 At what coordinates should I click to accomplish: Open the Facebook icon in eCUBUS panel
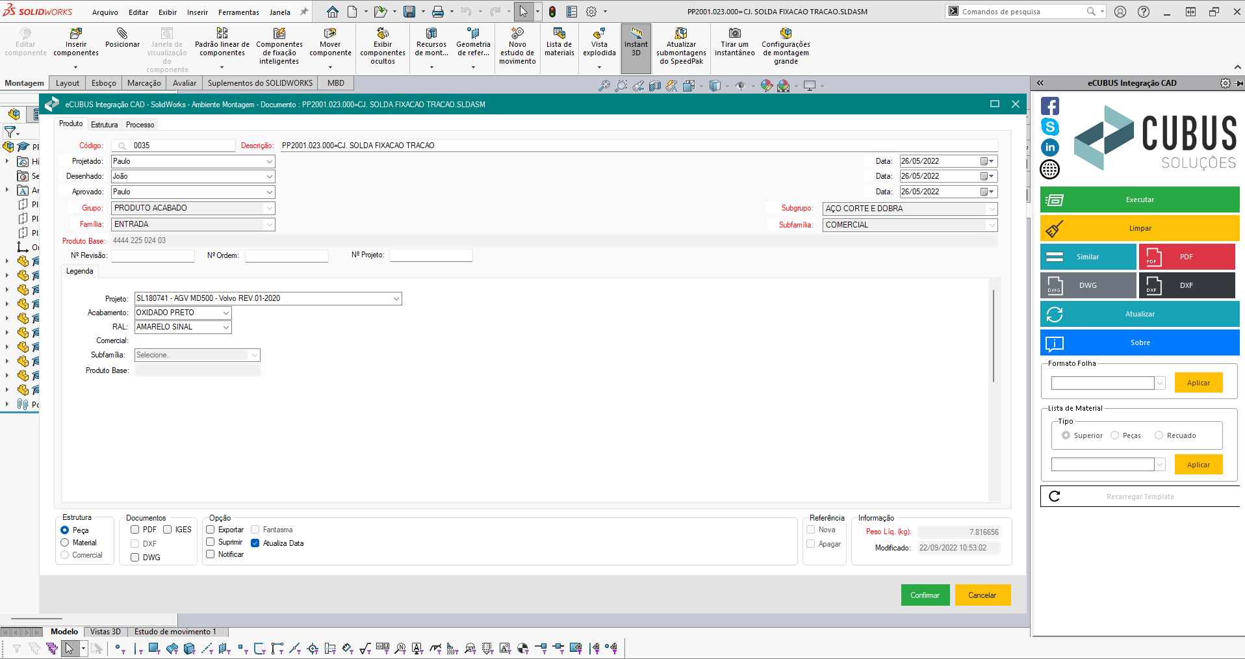(x=1049, y=106)
